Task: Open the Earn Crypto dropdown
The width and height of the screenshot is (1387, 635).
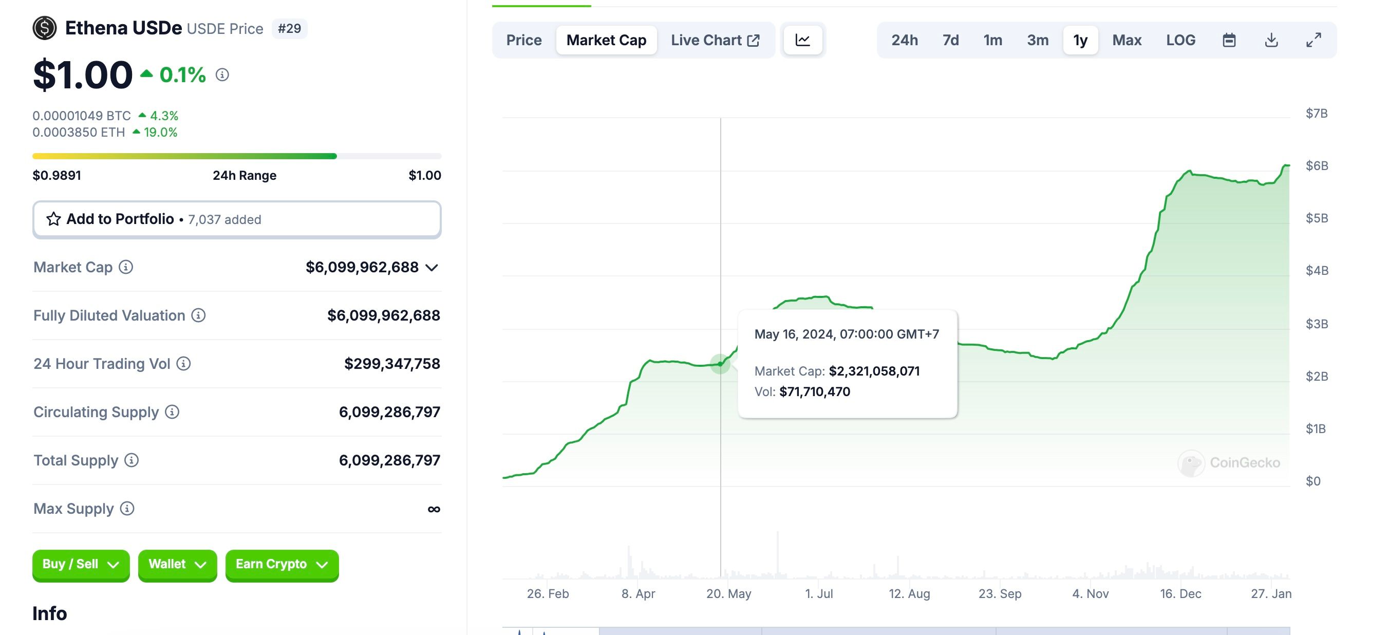Action: pos(282,565)
